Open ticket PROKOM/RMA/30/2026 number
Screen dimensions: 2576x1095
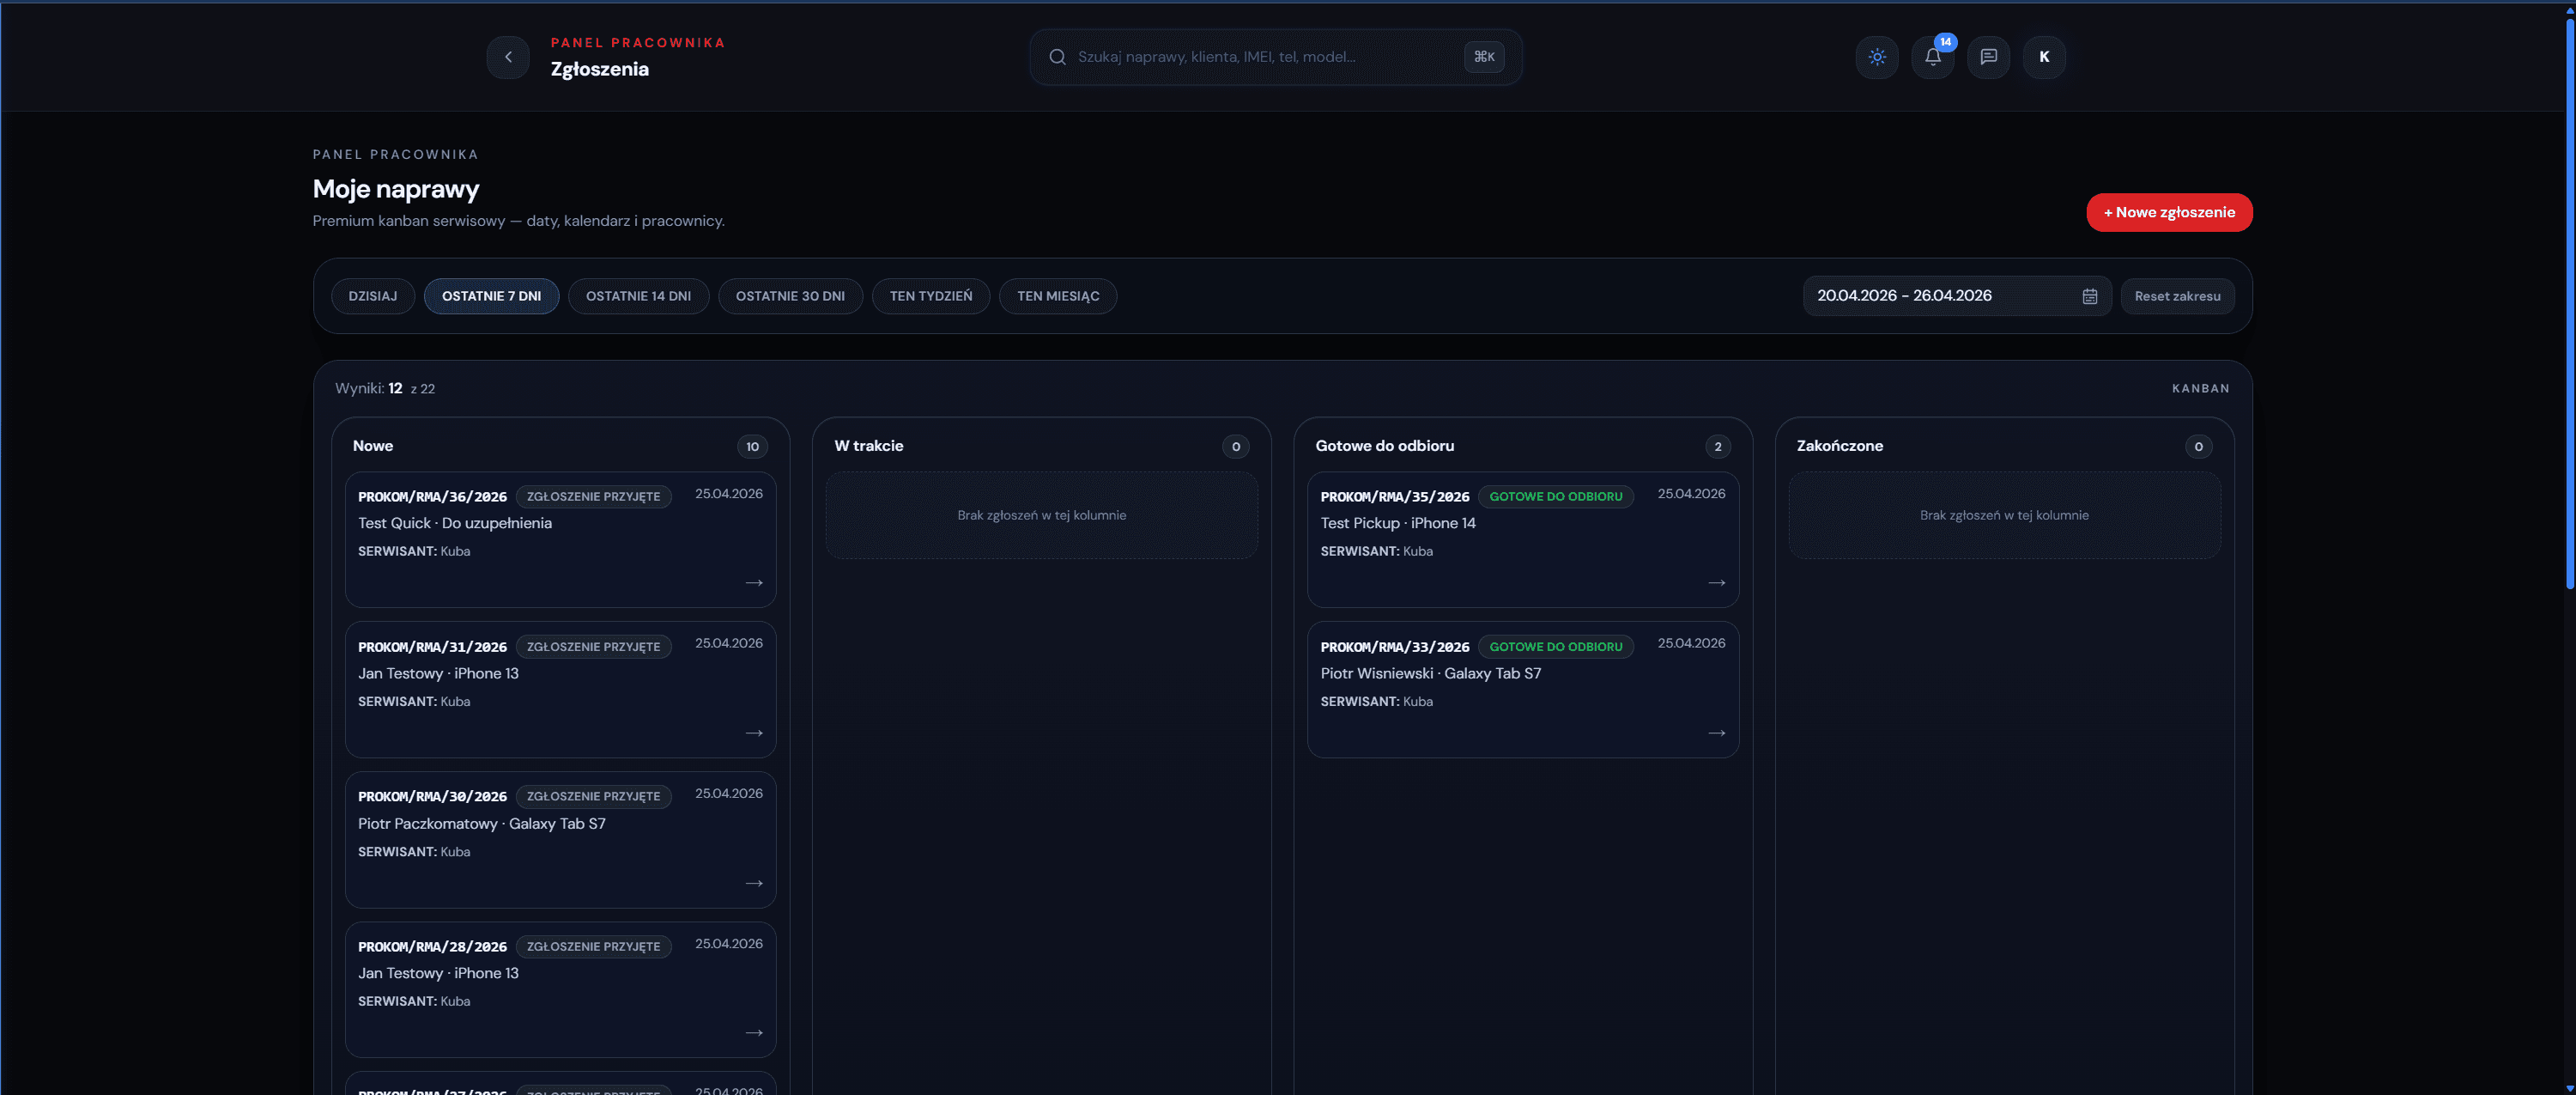(432, 797)
